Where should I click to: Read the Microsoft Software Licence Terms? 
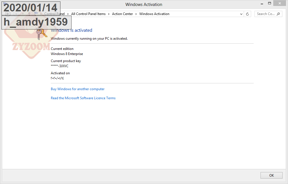[x=83, y=98]
